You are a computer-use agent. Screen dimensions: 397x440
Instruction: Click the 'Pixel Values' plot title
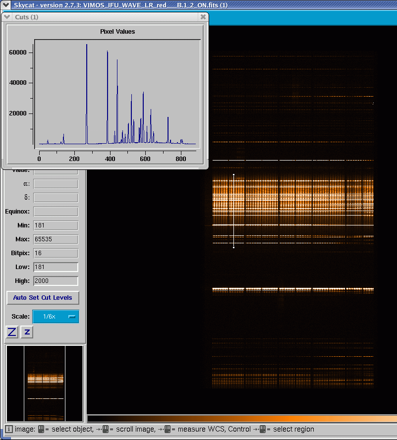[117, 31]
